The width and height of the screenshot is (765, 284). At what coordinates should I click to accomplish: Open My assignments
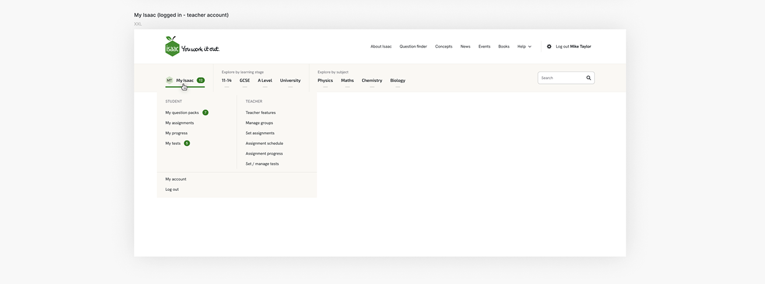(x=180, y=123)
